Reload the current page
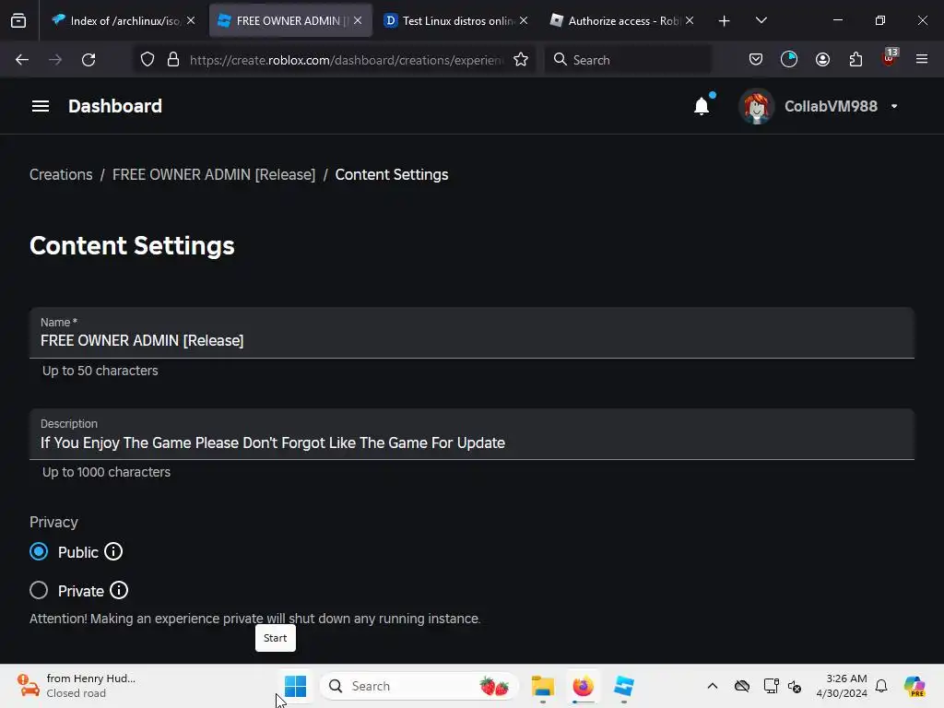This screenshot has width=944, height=708. point(88,60)
